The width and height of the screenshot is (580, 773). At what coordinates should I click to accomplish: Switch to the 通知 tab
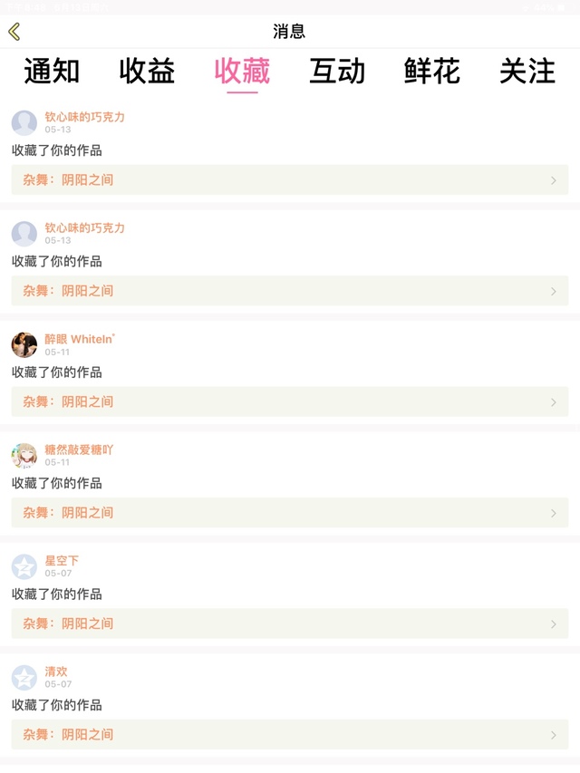click(x=52, y=72)
